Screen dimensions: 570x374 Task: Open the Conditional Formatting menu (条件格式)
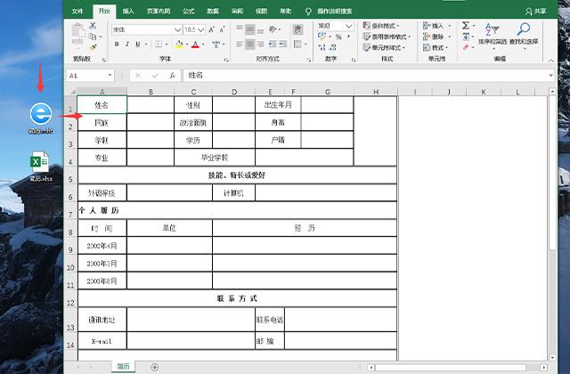click(x=381, y=26)
